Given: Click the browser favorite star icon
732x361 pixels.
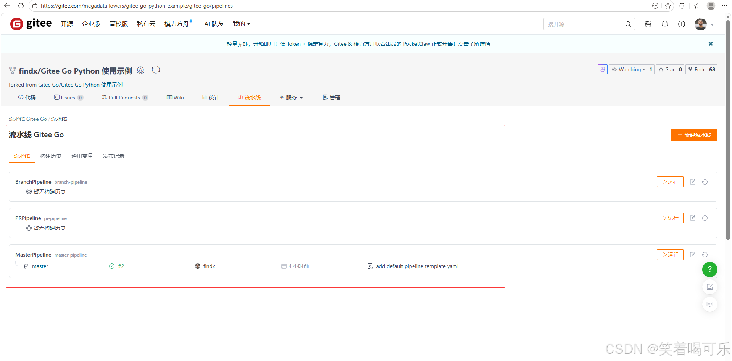Looking at the screenshot, I should coord(668,6).
